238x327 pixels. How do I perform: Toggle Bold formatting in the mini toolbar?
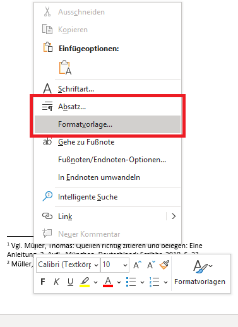pyautogui.click(x=43, y=282)
